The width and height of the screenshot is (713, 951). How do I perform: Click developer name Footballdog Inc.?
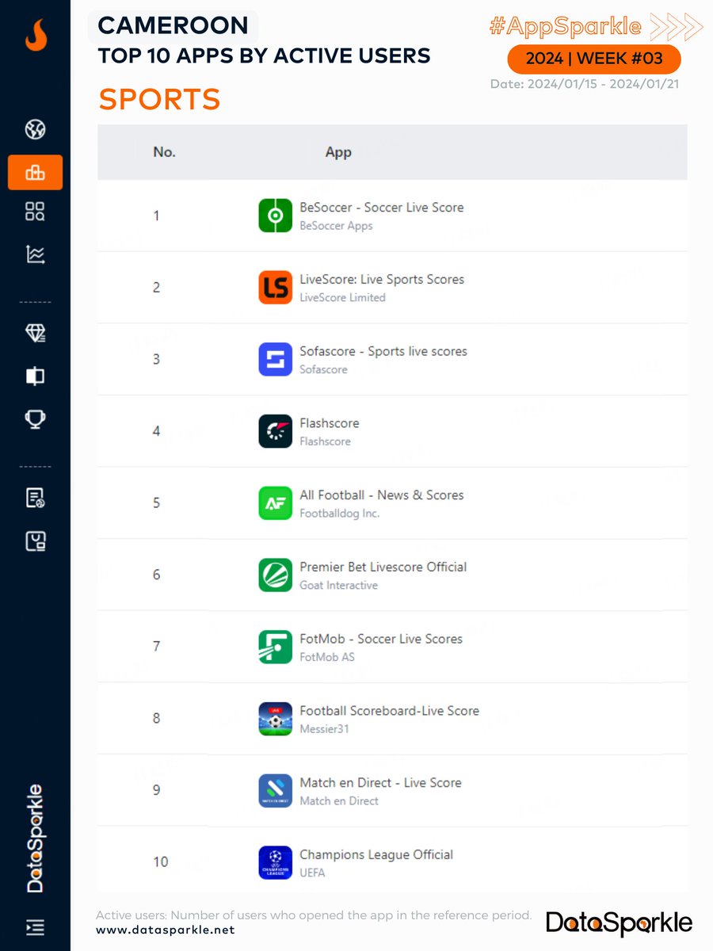339,514
